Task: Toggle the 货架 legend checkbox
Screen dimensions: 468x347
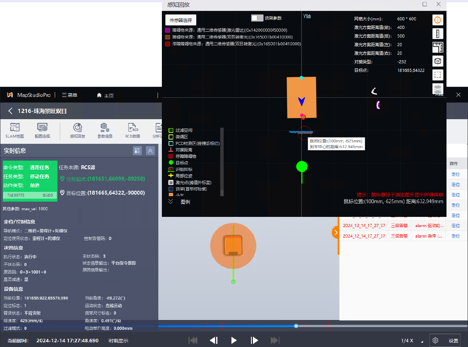Action: click(171, 189)
